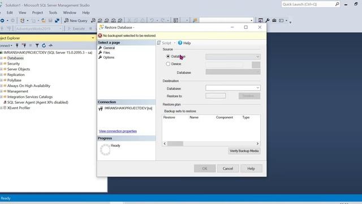Click the red error icon in warning bar

[x=100, y=36]
